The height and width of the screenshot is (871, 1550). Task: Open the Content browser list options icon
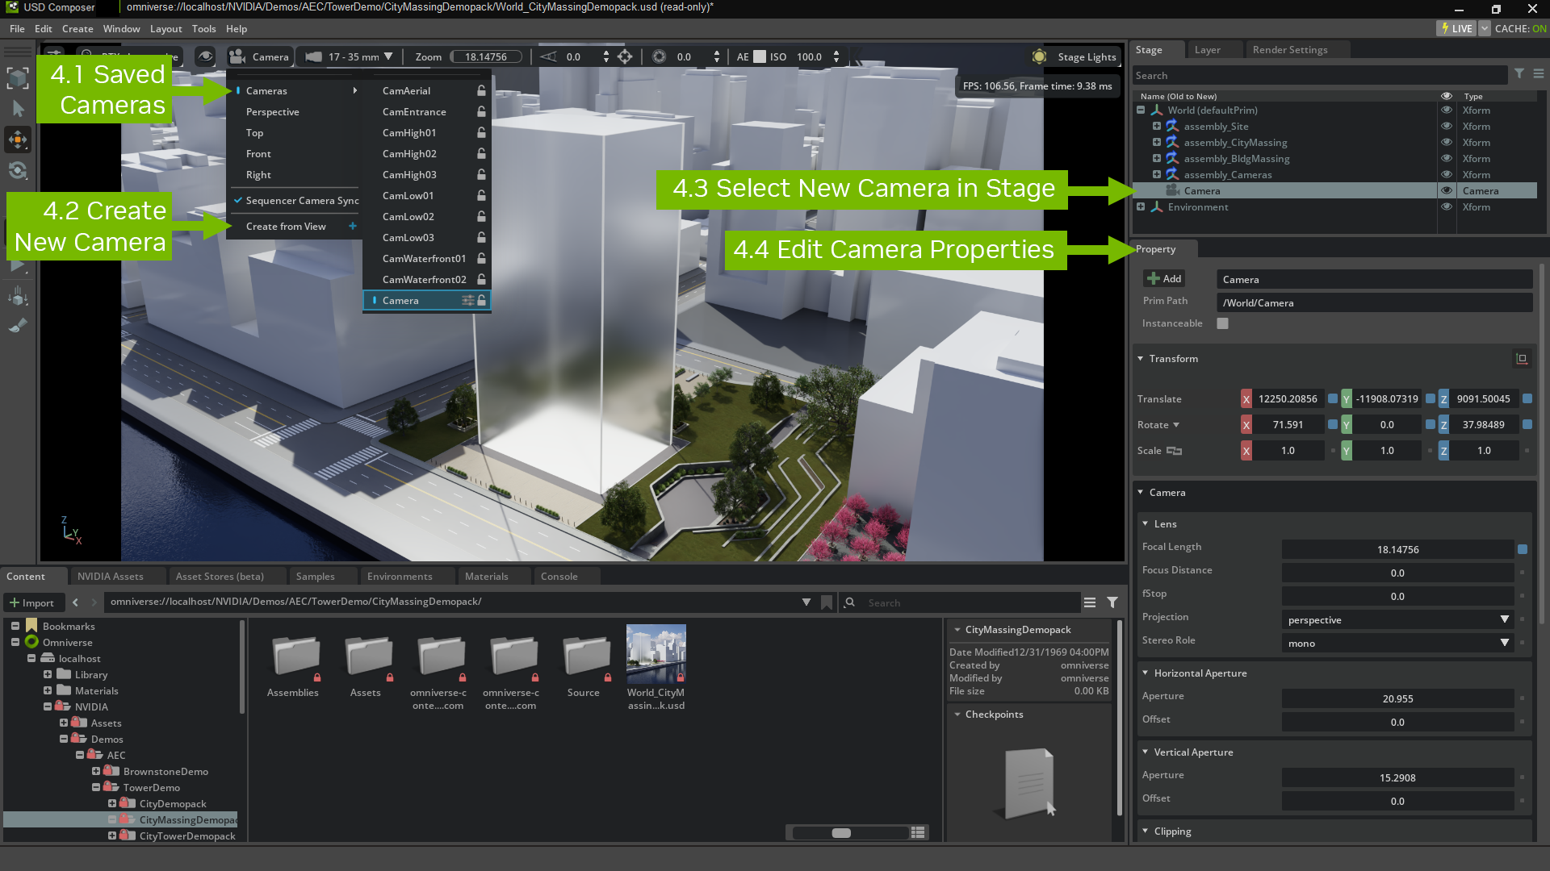(x=1090, y=602)
